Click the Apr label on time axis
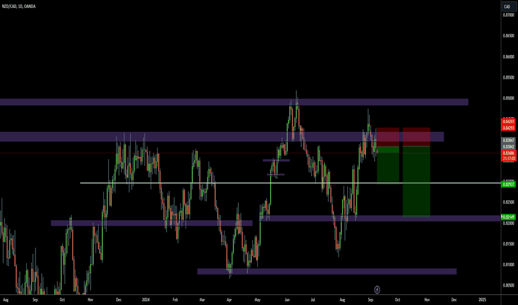 [x=229, y=299]
